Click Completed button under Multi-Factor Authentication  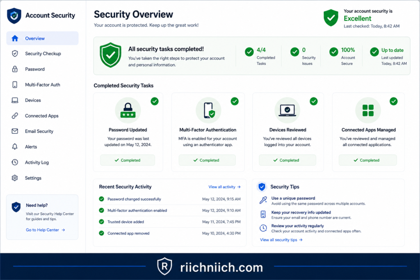(x=207, y=160)
